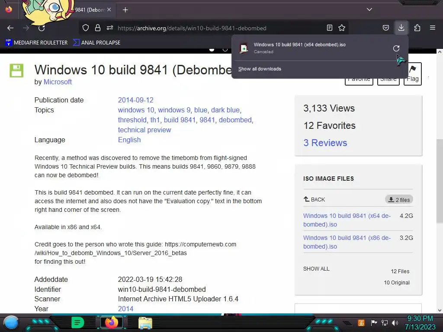Image resolution: width=443 pixels, height=332 pixels.
Task: Bookmark this page with the star icon
Action: coord(342,28)
